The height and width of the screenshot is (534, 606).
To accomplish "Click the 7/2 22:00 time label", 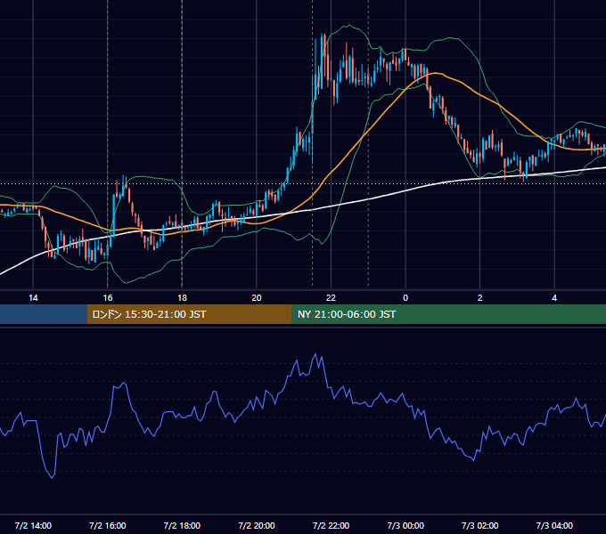I will pyautogui.click(x=331, y=525).
